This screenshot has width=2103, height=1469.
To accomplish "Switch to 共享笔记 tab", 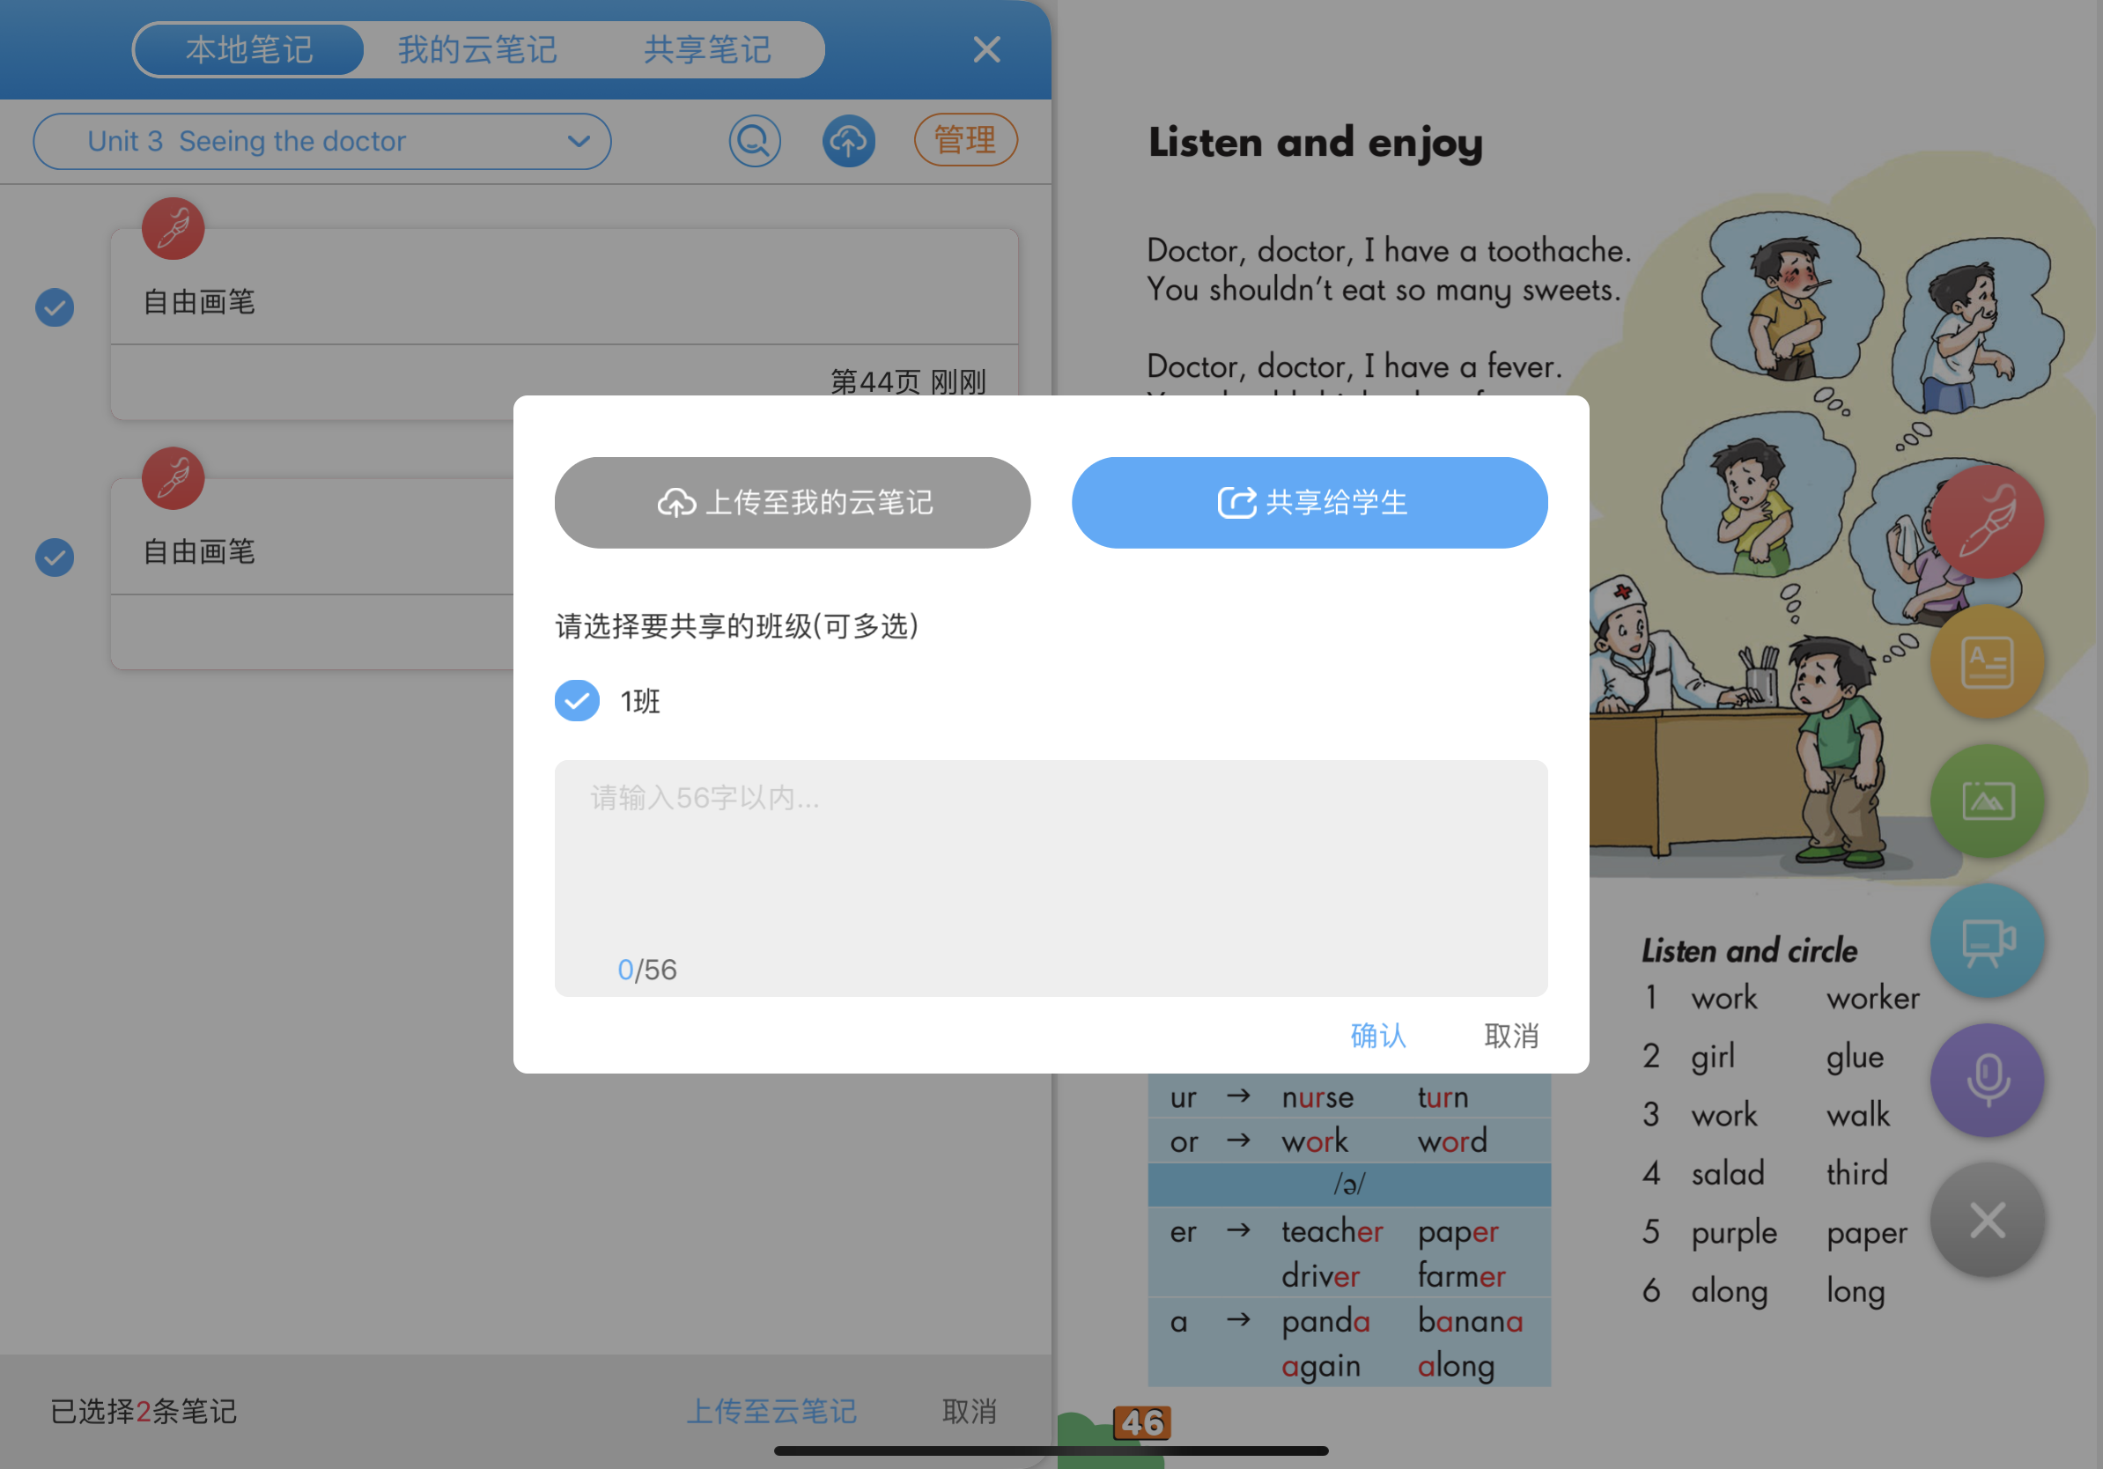I will [707, 49].
